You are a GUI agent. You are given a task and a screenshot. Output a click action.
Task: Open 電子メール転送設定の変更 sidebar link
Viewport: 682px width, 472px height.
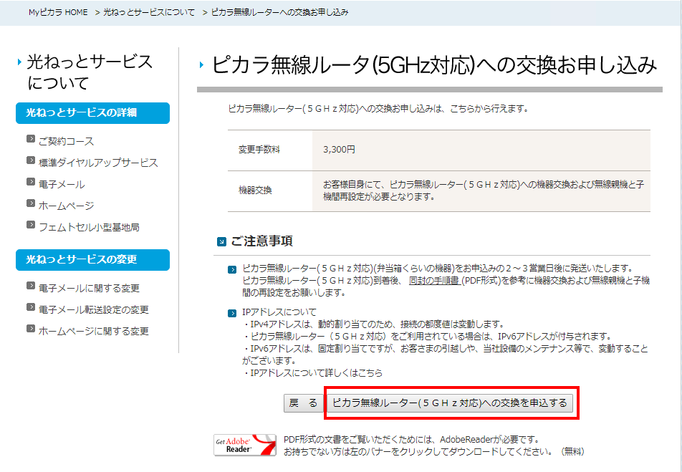click(94, 309)
